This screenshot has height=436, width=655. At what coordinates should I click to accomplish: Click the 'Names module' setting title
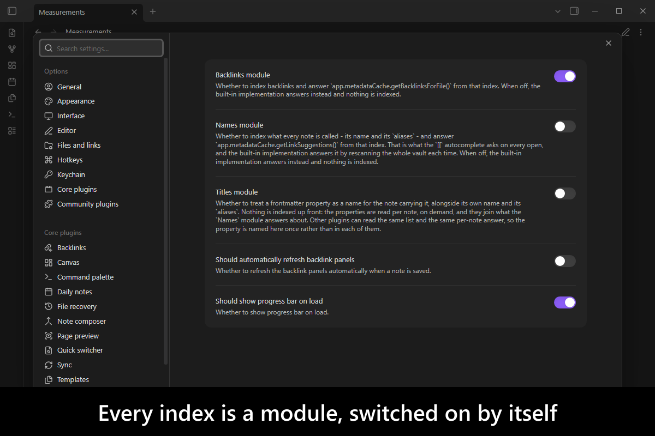(240, 125)
